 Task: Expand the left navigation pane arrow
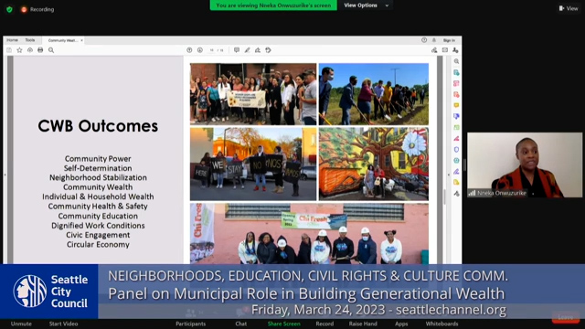[x=5, y=175]
